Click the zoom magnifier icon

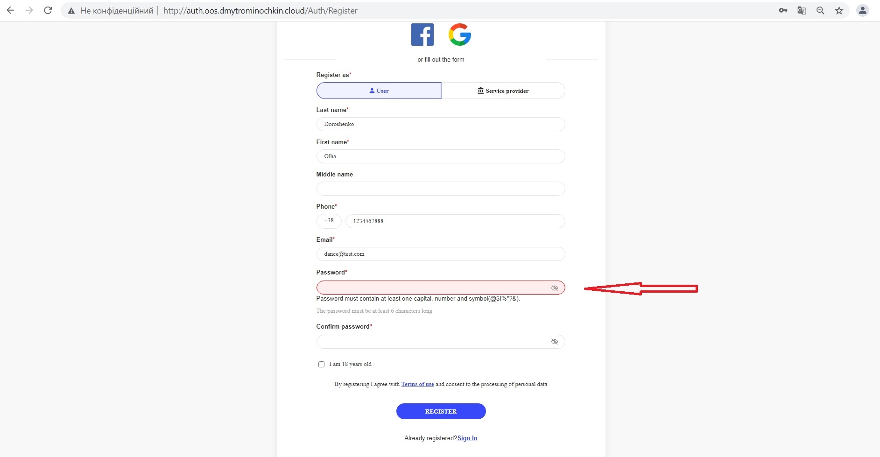click(821, 10)
